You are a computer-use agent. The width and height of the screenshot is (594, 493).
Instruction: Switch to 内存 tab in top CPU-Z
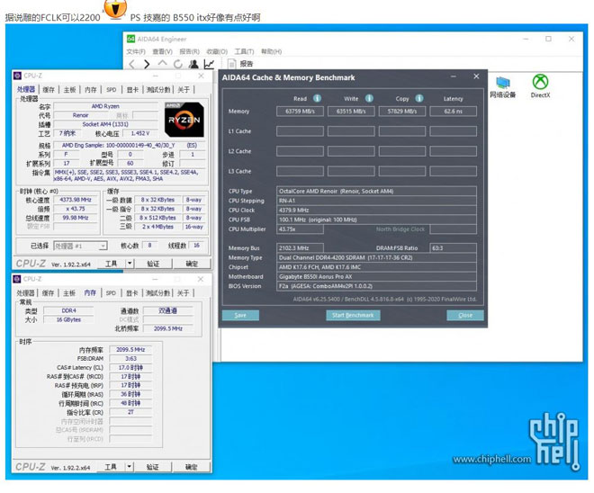tap(91, 90)
